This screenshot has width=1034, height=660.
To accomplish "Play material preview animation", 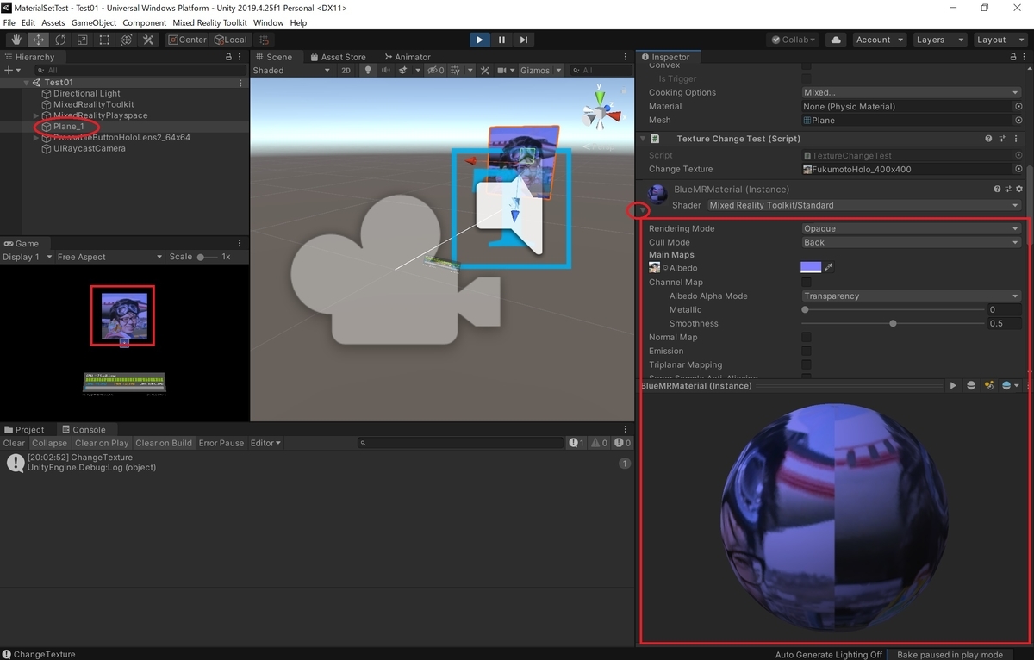I will tap(953, 386).
